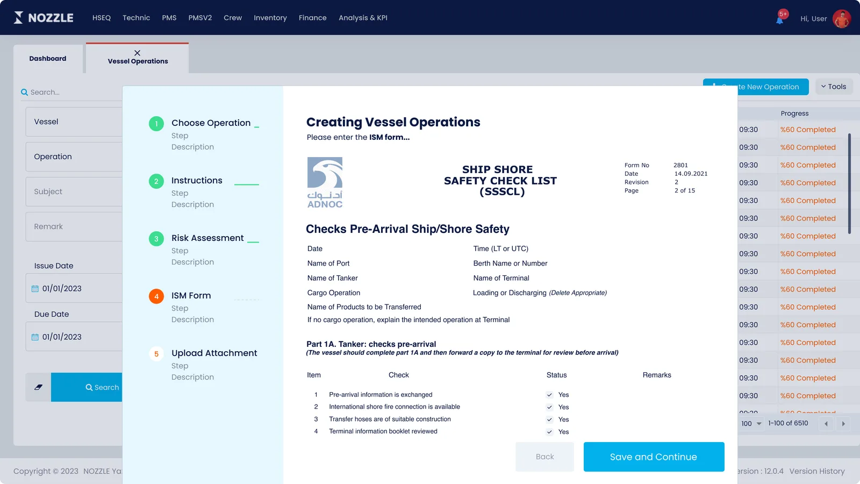The image size is (860, 484).
Task: Close the Vessel Operations tab
Action: coord(138,53)
